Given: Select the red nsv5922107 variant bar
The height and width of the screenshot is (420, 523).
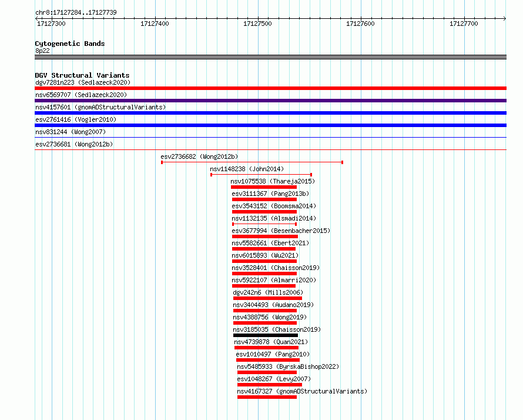Looking at the screenshot, I should point(264,286).
